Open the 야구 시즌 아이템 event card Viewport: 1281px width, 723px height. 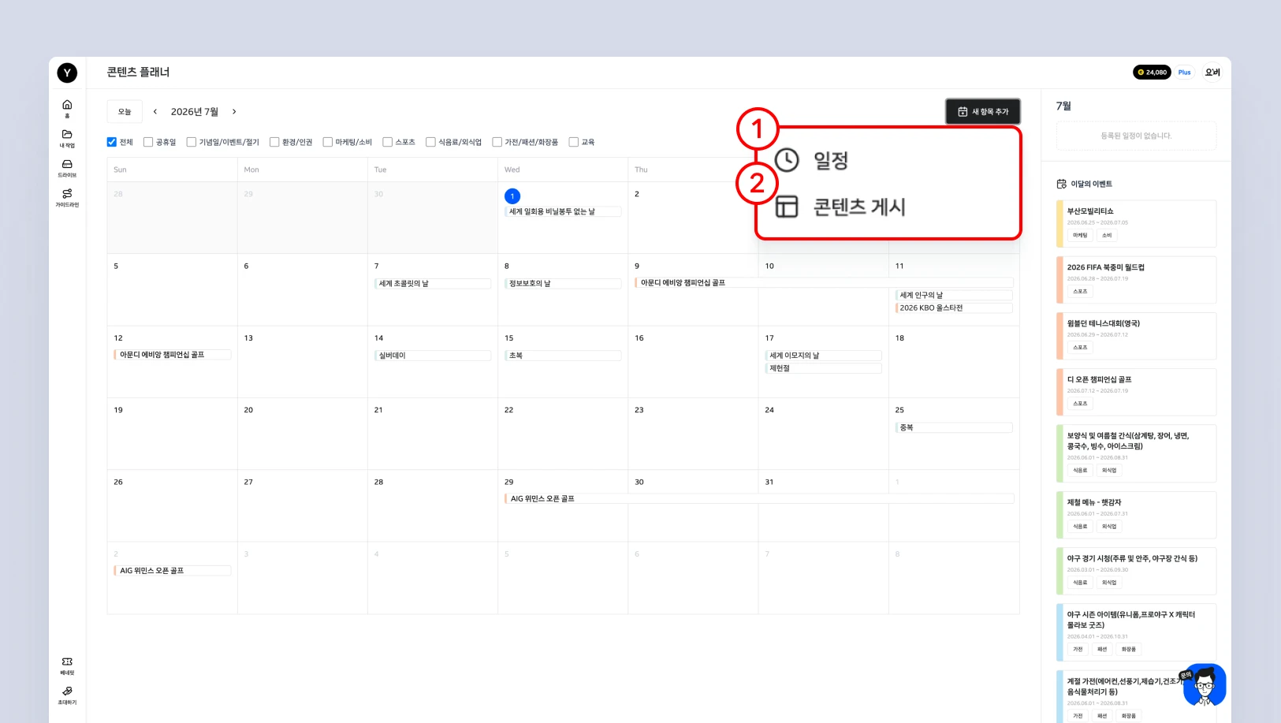[1136, 632]
